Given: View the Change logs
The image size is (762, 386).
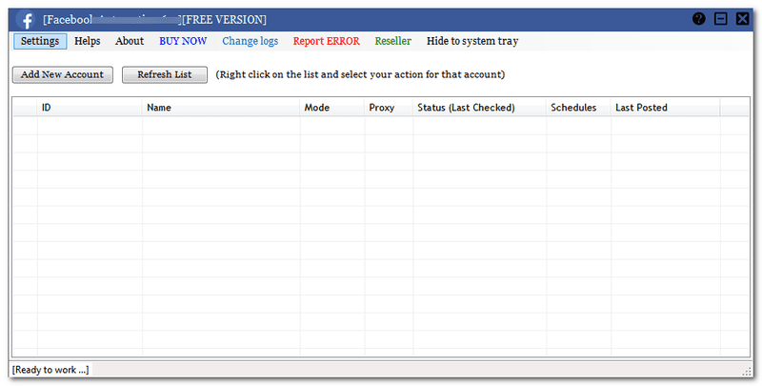Looking at the screenshot, I should click(251, 41).
